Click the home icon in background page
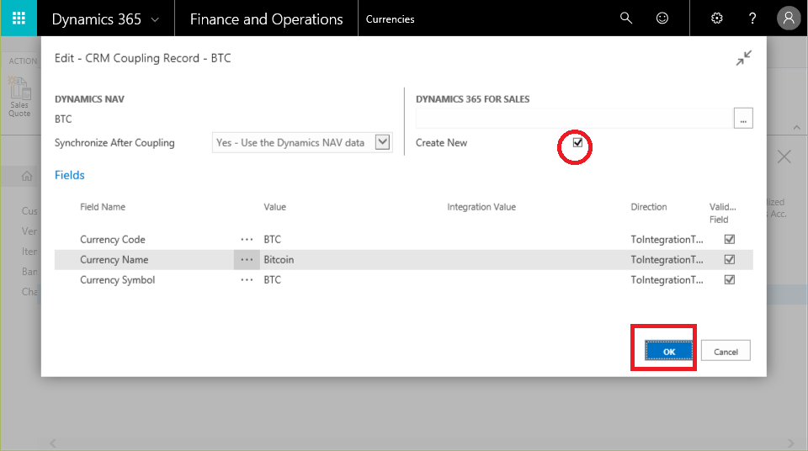808x451 pixels. point(27,176)
